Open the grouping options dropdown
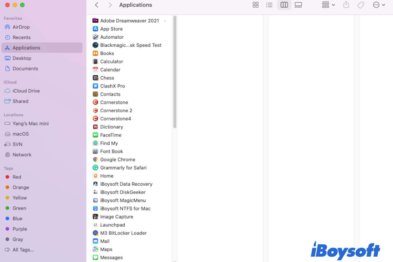The height and width of the screenshot is (262, 393). 328,5
